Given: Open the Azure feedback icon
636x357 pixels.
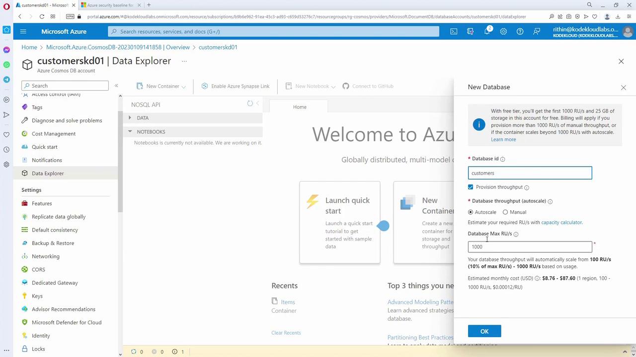Looking at the screenshot, I should [537, 31].
